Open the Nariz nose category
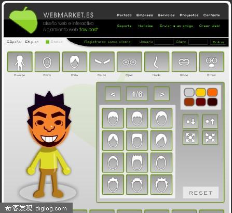The width and height of the screenshot is (232, 213). click(x=157, y=61)
